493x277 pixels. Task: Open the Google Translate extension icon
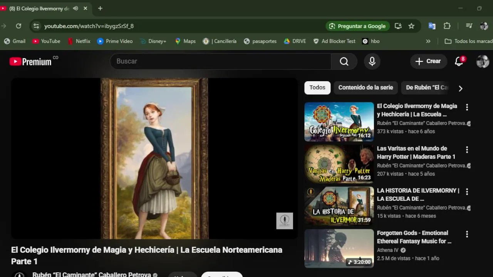coord(432,26)
